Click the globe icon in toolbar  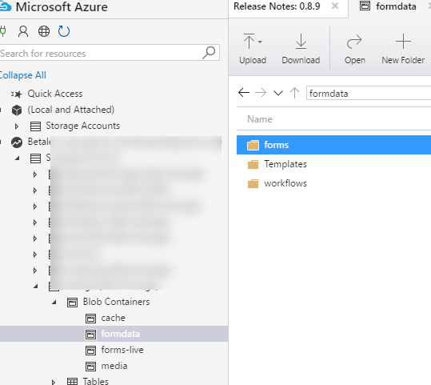click(x=44, y=31)
